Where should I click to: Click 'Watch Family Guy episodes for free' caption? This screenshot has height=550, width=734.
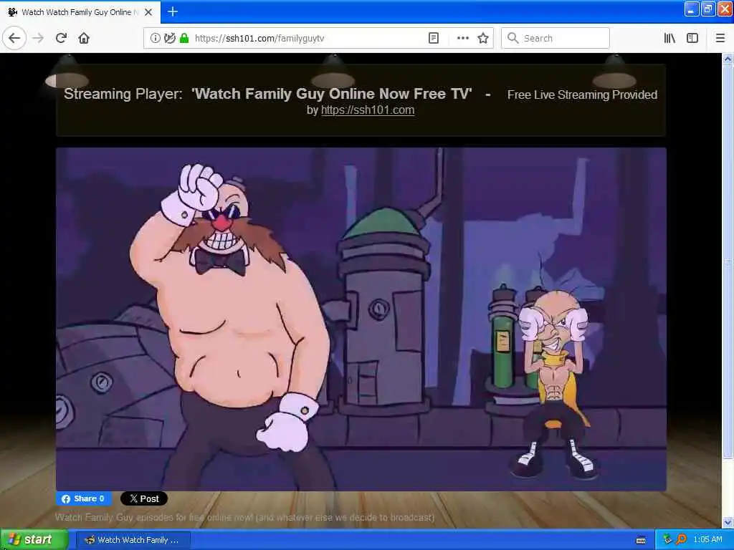tap(245, 517)
